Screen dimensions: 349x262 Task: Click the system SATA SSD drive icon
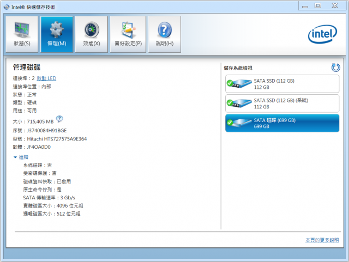point(239,103)
